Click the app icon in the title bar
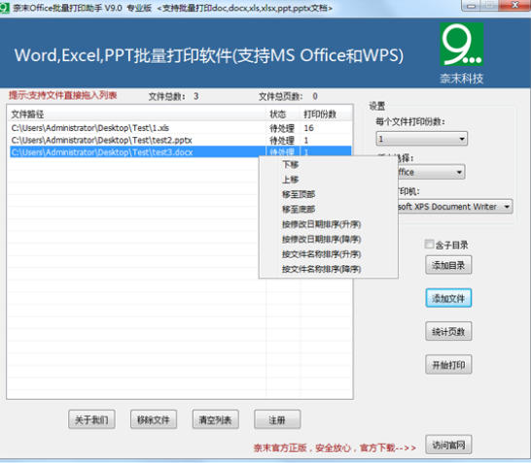 (5, 8)
